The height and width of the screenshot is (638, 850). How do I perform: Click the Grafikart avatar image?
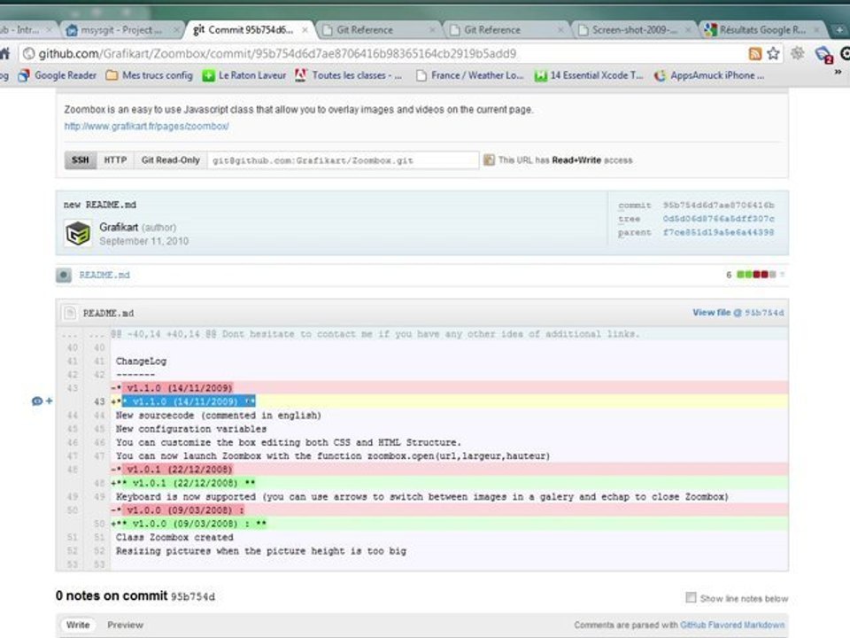coord(78,233)
